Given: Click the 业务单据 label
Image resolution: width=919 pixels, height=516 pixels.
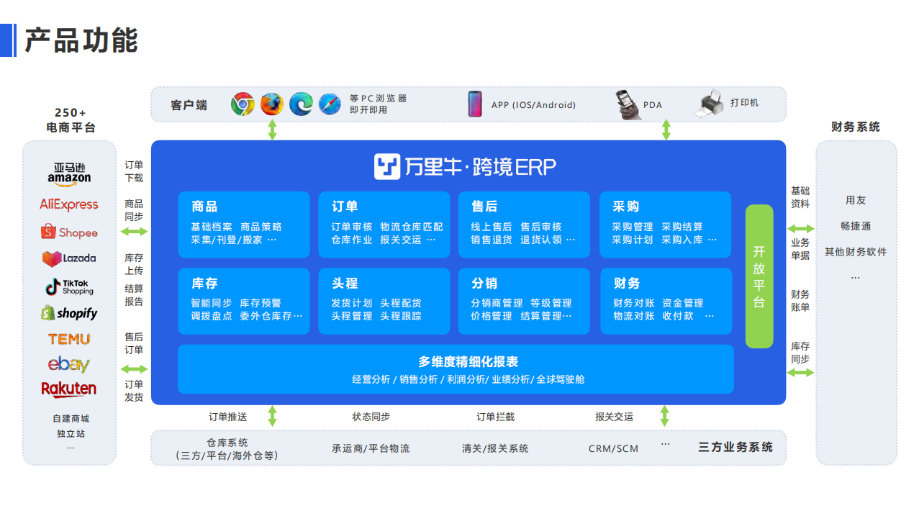Looking at the screenshot, I should [800, 249].
